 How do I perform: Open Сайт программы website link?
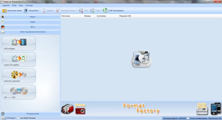click(113, 11)
